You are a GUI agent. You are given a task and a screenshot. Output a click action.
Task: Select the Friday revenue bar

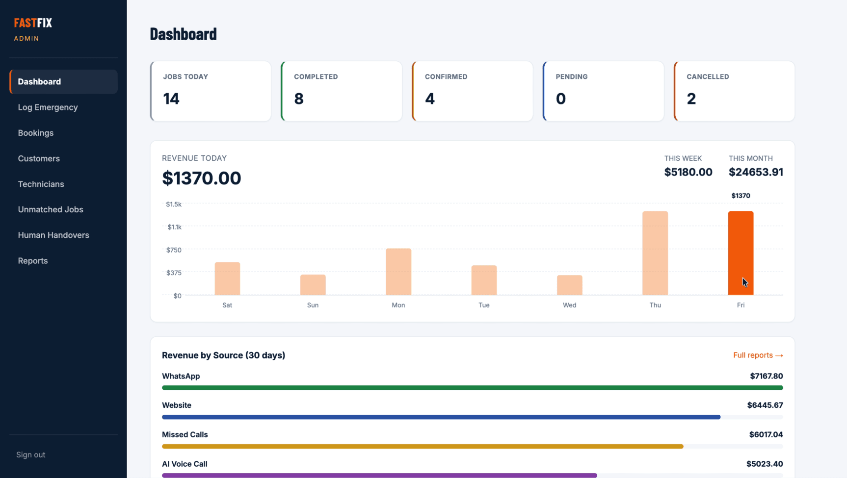coord(741,253)
